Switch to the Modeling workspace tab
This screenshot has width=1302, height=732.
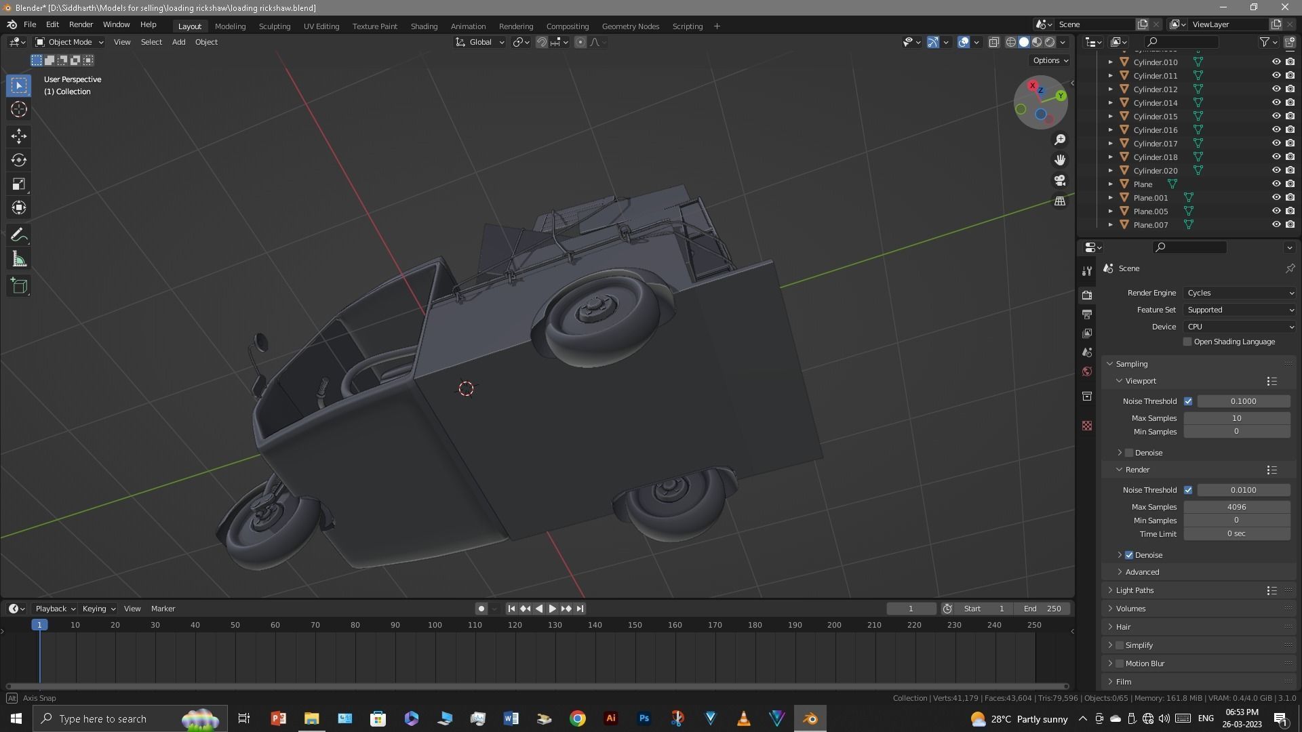(230, 26)
